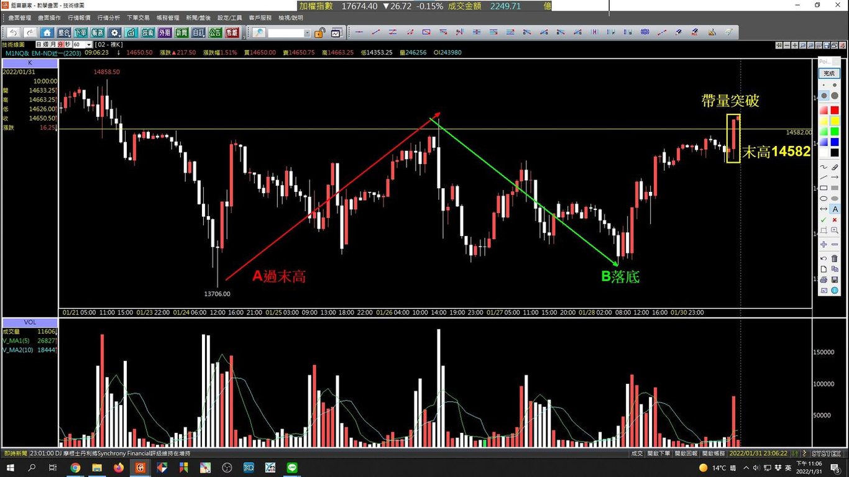Viewport: 849px width, 477px height.
Task: Click the red X cancel icon in palette
Action: tap(835, 219)
